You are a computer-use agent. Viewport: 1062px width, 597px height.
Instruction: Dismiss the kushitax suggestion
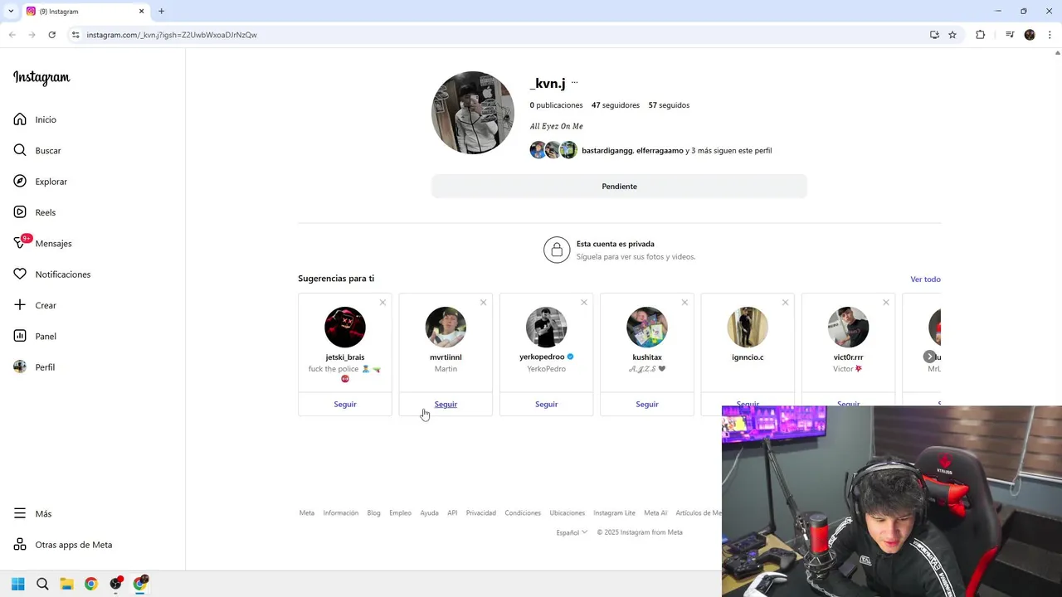(x=684, y=303)
